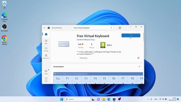Open Edge browser on taskbar
This screenshot has width=181, height=102.
(x=109, y=99)
